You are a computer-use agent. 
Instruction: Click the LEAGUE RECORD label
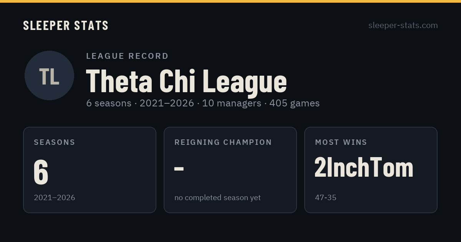coord(127,56)
